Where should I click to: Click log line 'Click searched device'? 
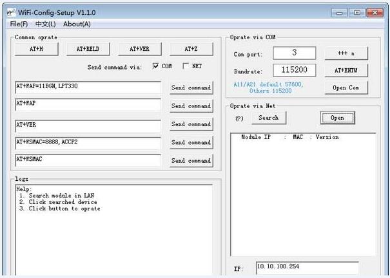click(58, 202)
